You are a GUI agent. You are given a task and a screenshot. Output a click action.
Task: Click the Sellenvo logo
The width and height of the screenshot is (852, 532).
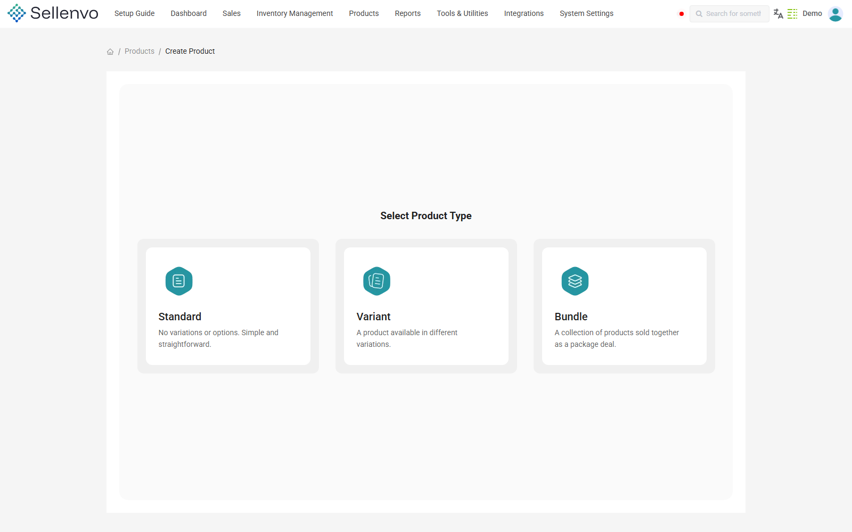click(53, 13)
